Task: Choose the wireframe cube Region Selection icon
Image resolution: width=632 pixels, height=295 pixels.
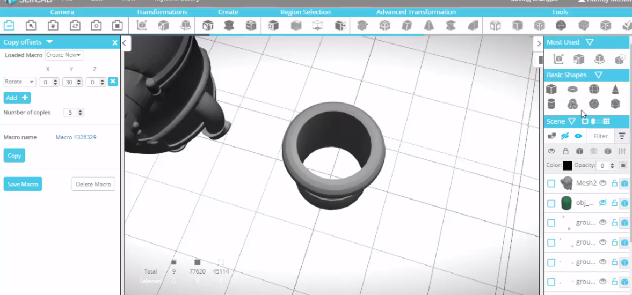Action: coord(318,26)
